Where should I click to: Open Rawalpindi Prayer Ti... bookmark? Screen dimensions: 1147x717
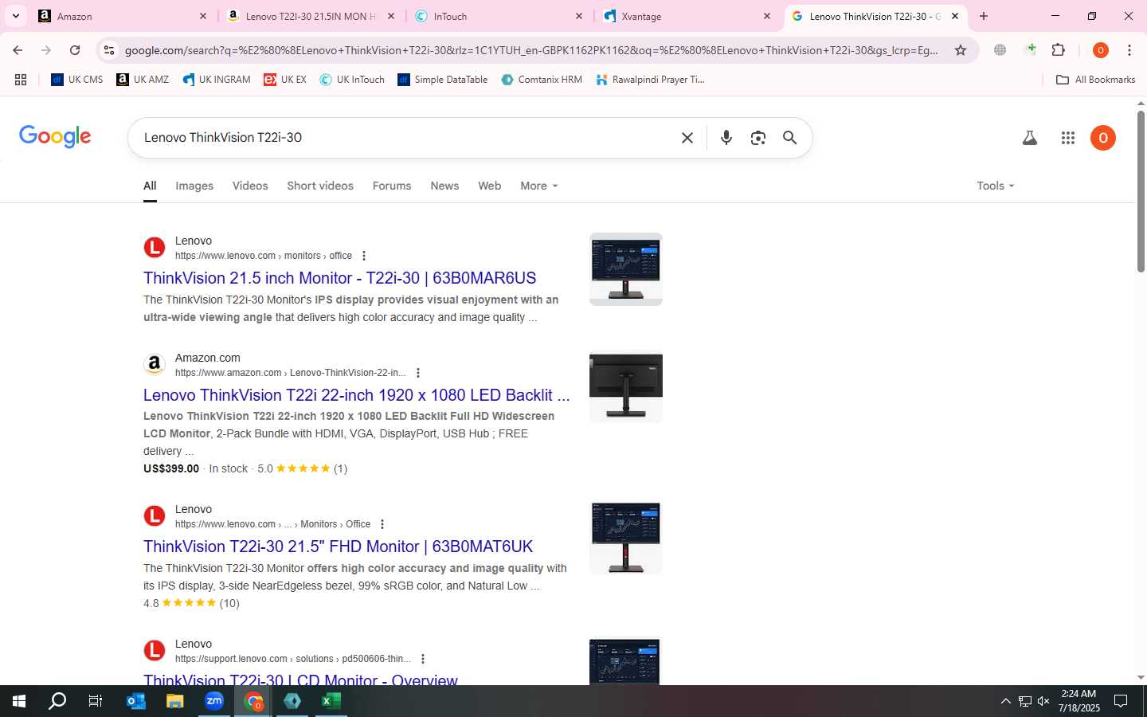click(651, 80)
